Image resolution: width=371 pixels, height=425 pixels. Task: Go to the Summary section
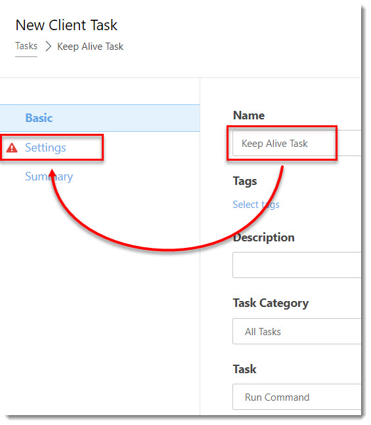[49, 176]
